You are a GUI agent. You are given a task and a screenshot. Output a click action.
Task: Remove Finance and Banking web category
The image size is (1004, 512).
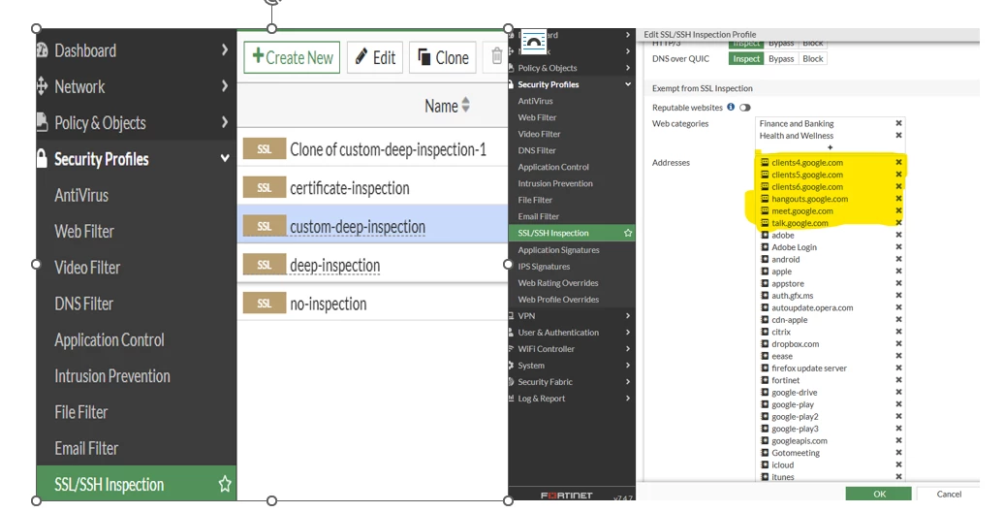[898, 123]
